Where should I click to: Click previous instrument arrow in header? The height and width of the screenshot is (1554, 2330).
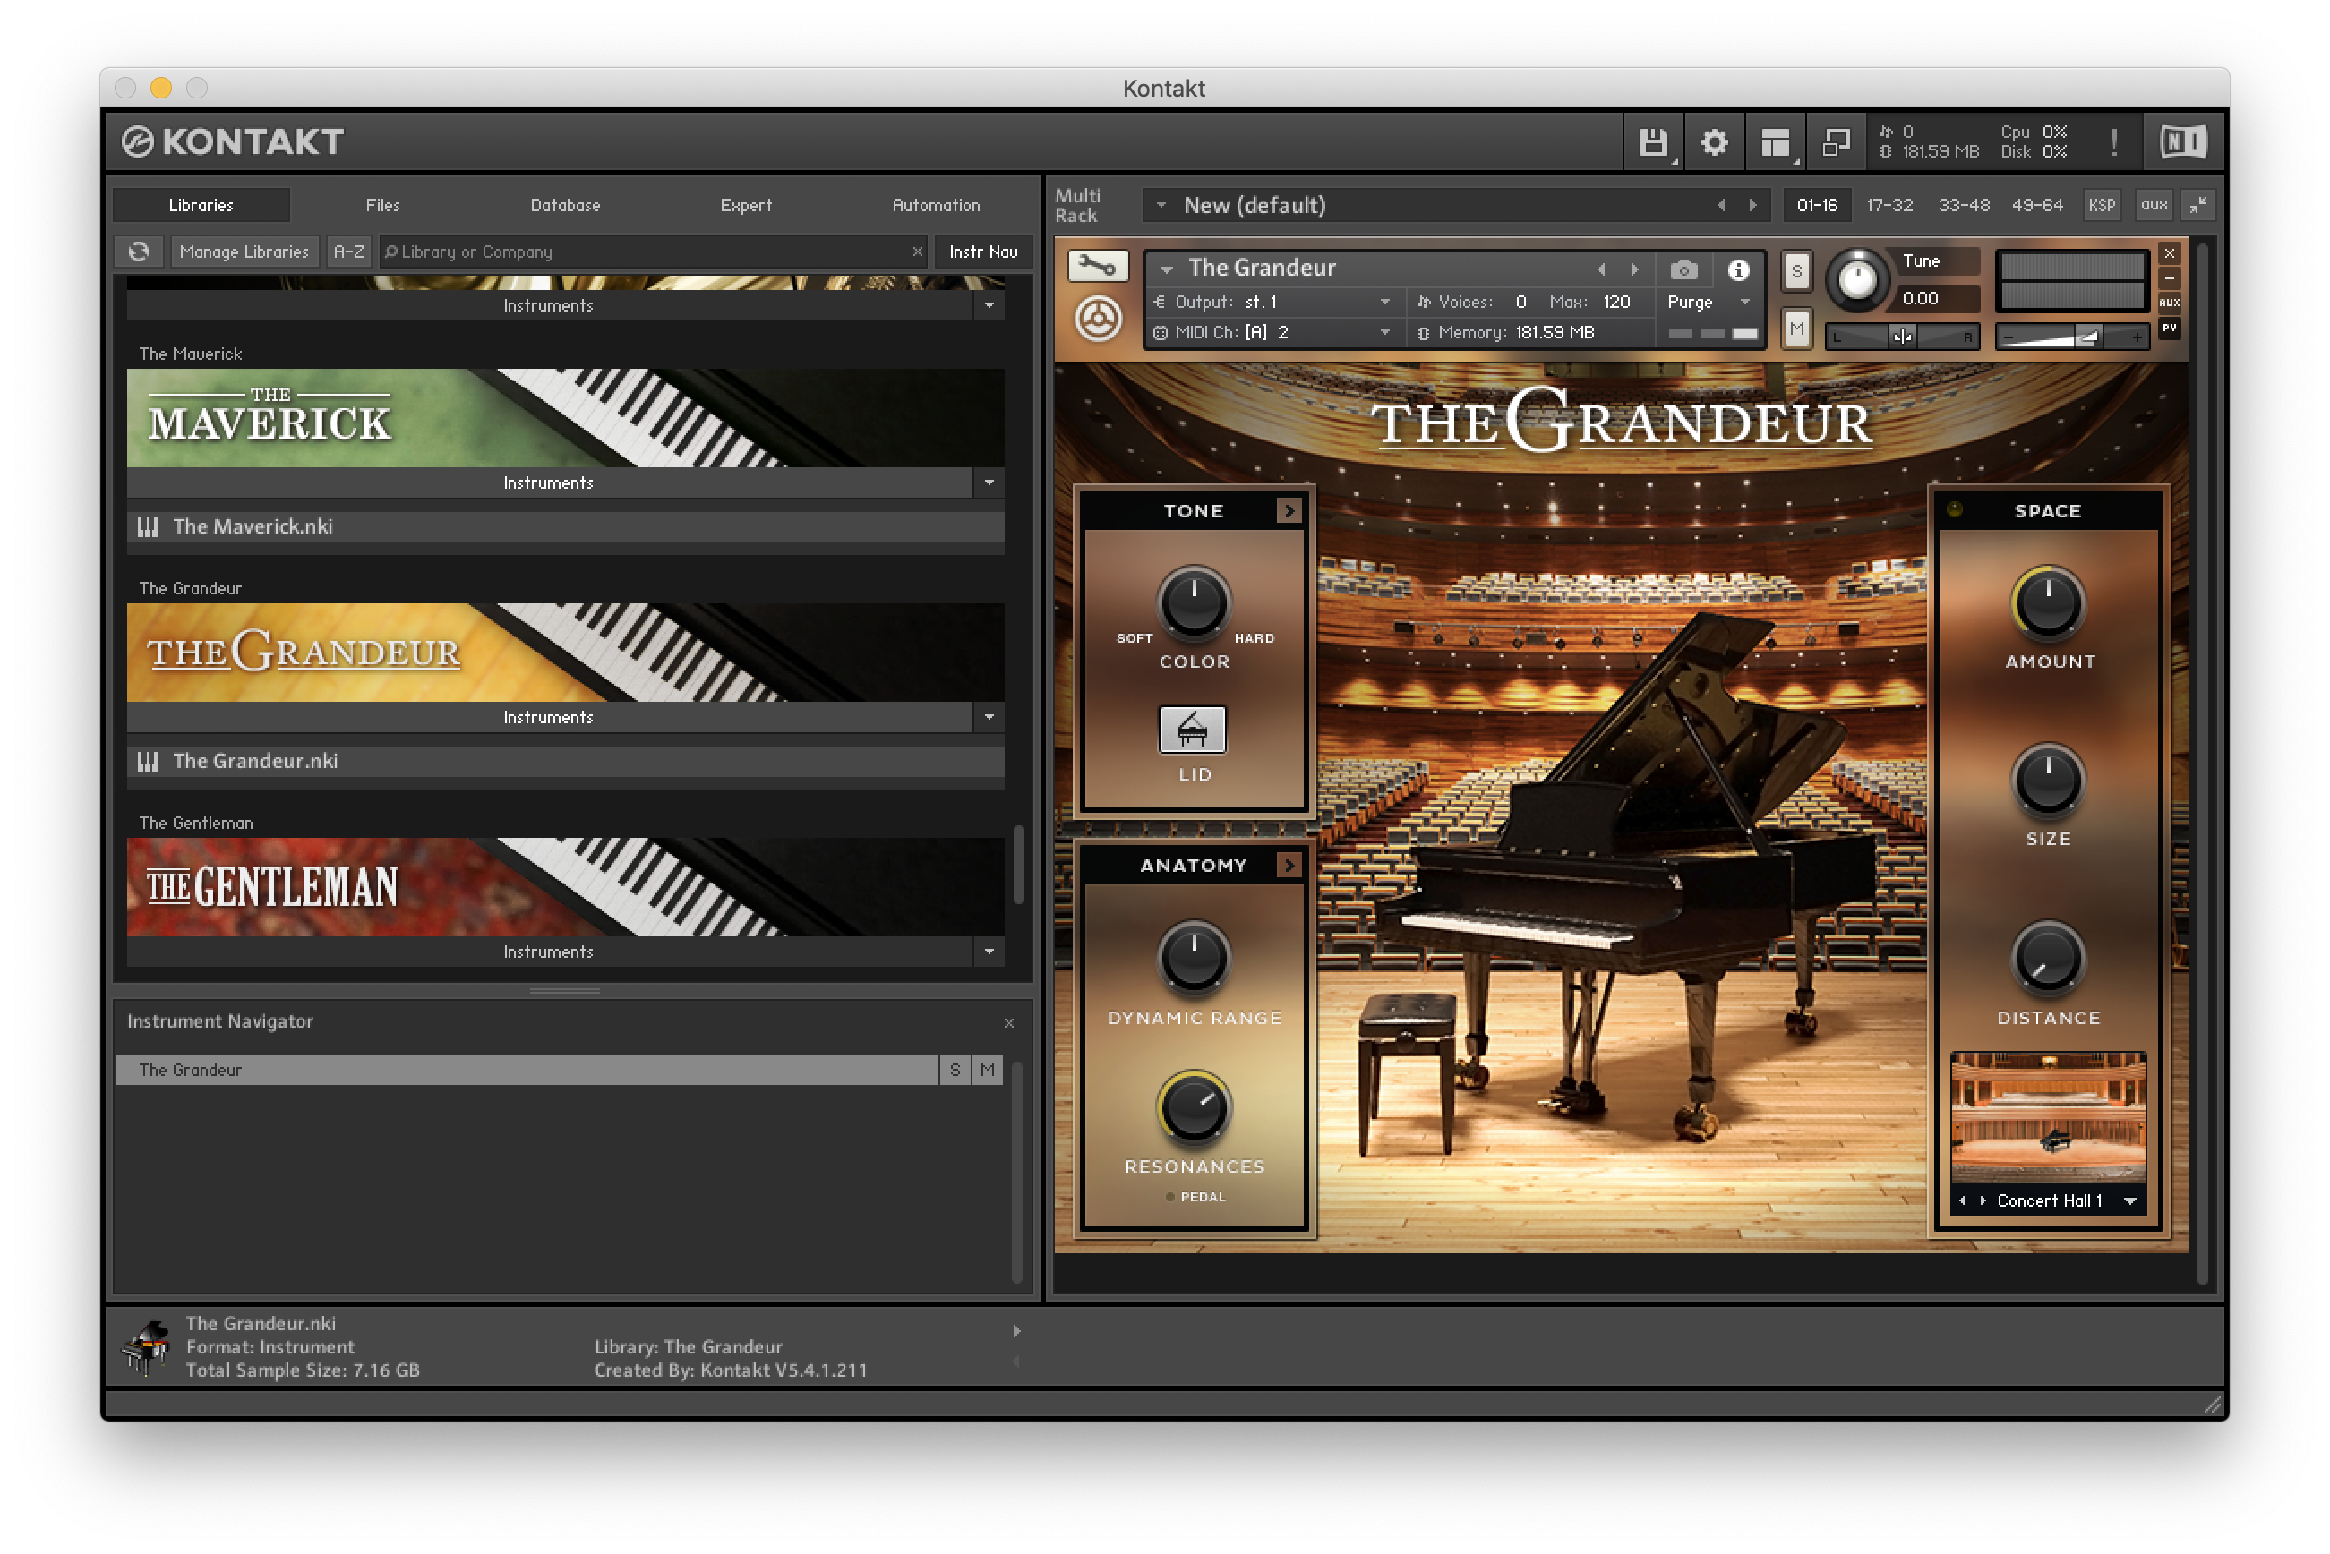(1600, 269)
